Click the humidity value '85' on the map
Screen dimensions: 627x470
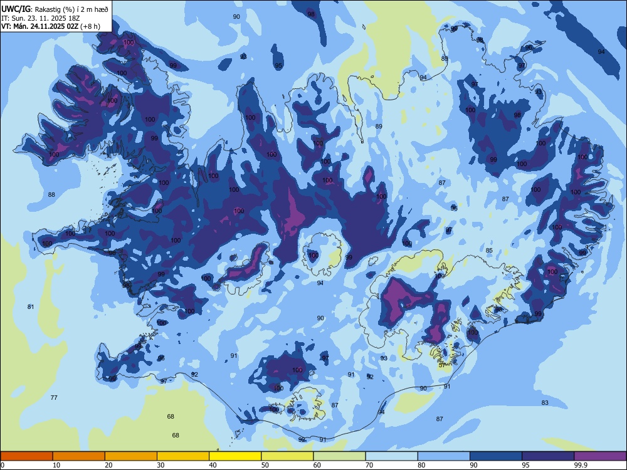pyautogui.click(x=489, y=250)
